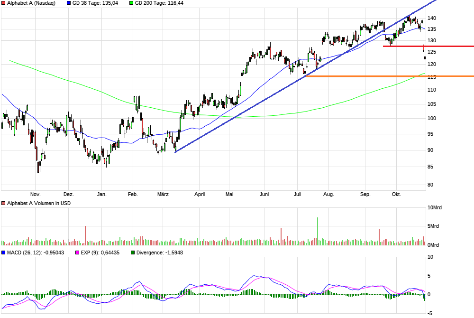
Task: Click the 80 price axis value
Action: pos(430,185)
